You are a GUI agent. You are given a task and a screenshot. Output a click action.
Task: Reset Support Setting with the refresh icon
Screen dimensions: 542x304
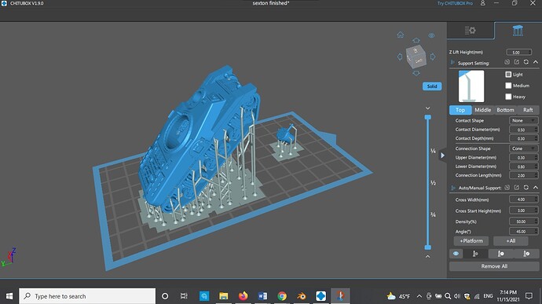pyautogui.click(x=526, y=62)
